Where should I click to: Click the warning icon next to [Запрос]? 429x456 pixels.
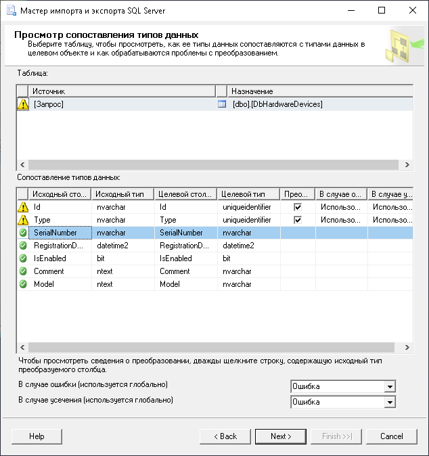[x=22, y=104]
